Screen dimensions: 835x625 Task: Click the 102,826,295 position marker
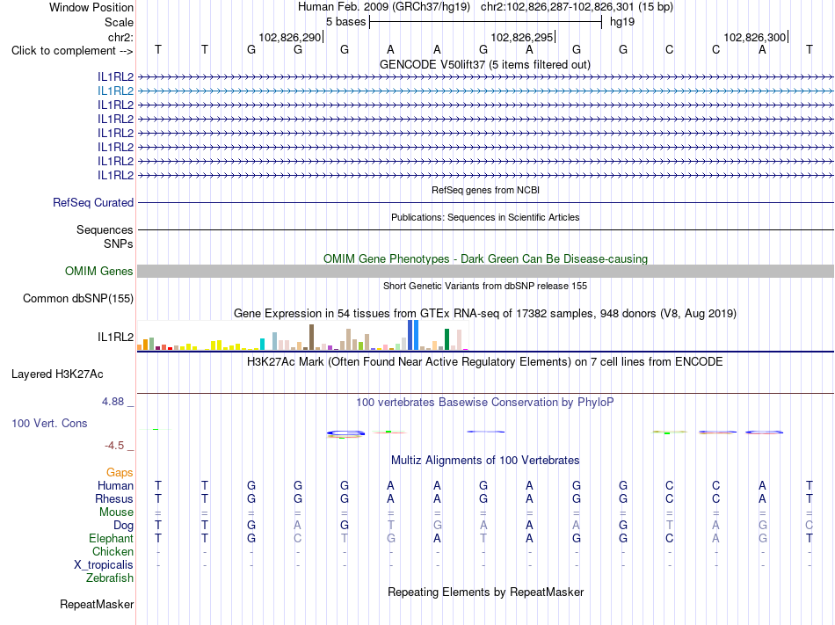click(522, 37)
